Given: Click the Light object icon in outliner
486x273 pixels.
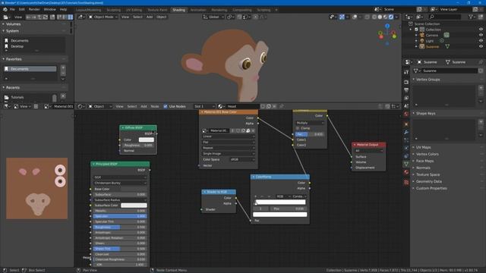Looking at the screenshot, I should [x=422, y=41].
